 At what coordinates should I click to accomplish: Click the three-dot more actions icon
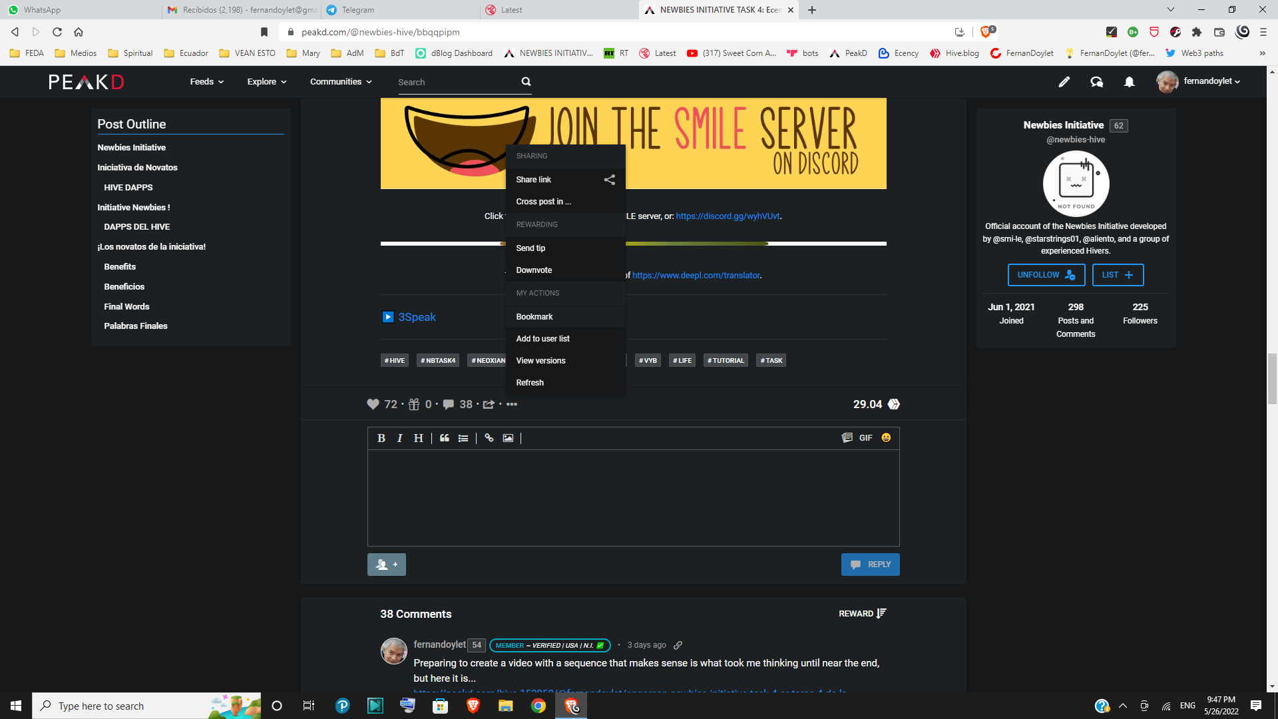[511, 404]
